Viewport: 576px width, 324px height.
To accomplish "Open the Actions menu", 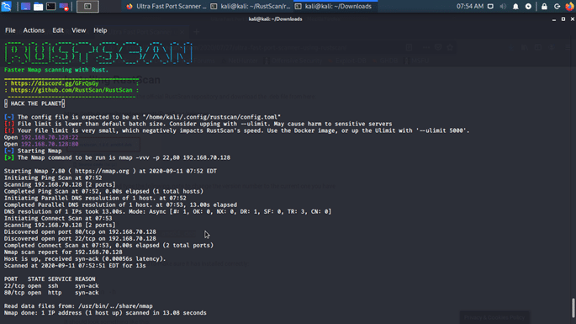I will pos(34,30).
